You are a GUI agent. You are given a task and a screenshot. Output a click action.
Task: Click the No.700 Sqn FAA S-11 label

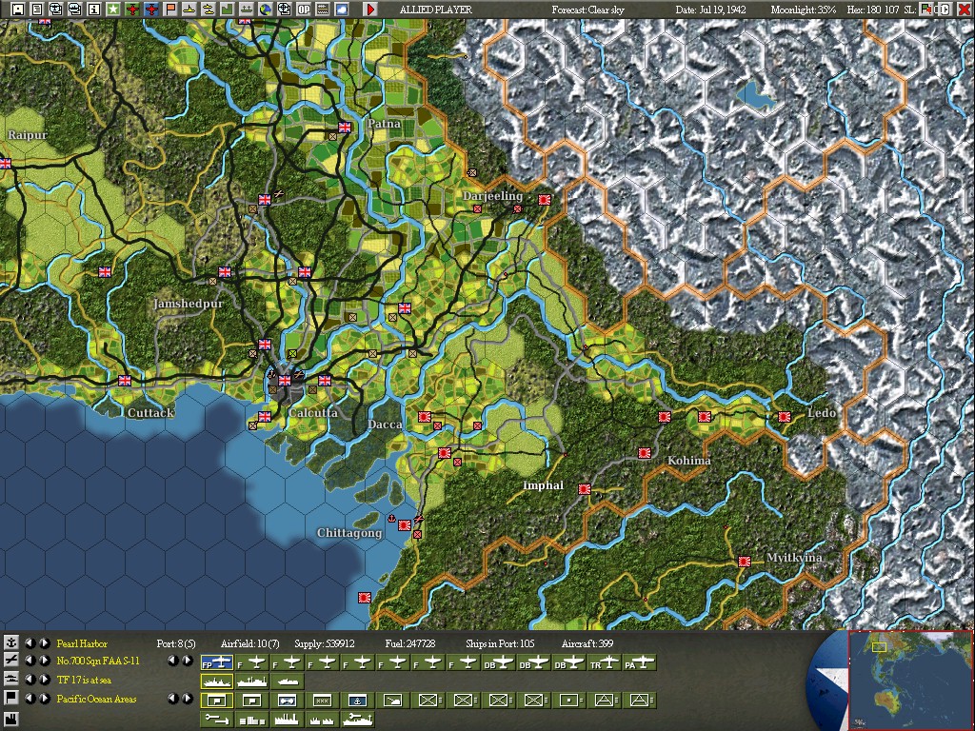click(98, 661)
